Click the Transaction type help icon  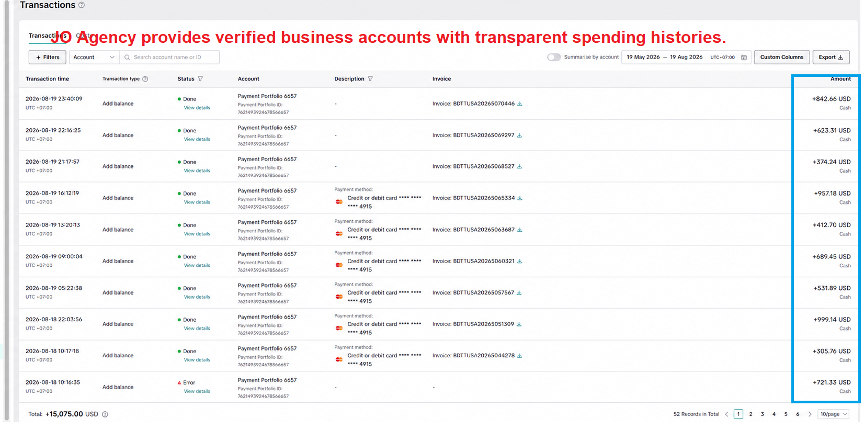(x=145, y=79)
